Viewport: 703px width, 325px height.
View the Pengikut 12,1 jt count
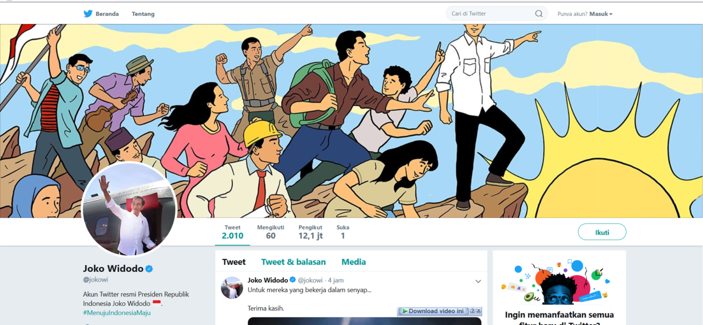[310, 232]
